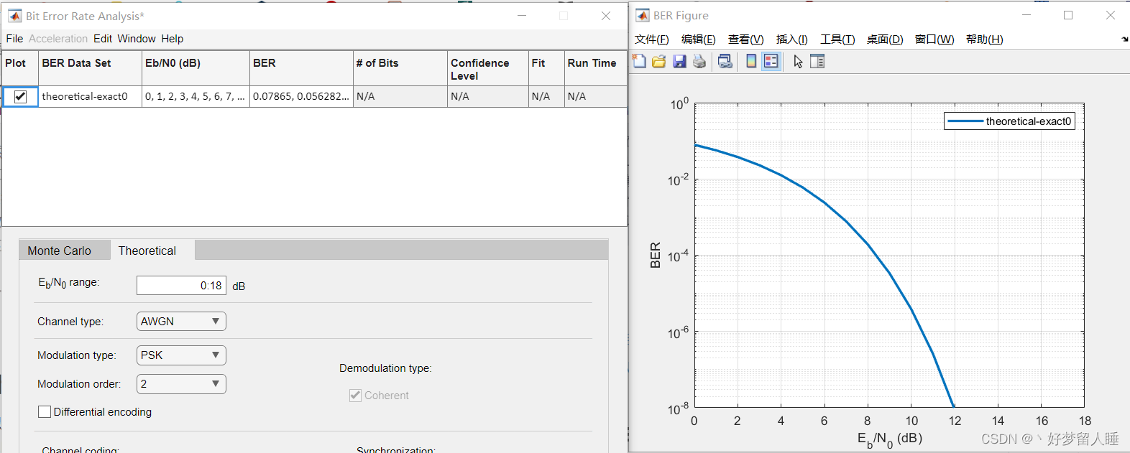Click Run Time column header

[595, 69]
